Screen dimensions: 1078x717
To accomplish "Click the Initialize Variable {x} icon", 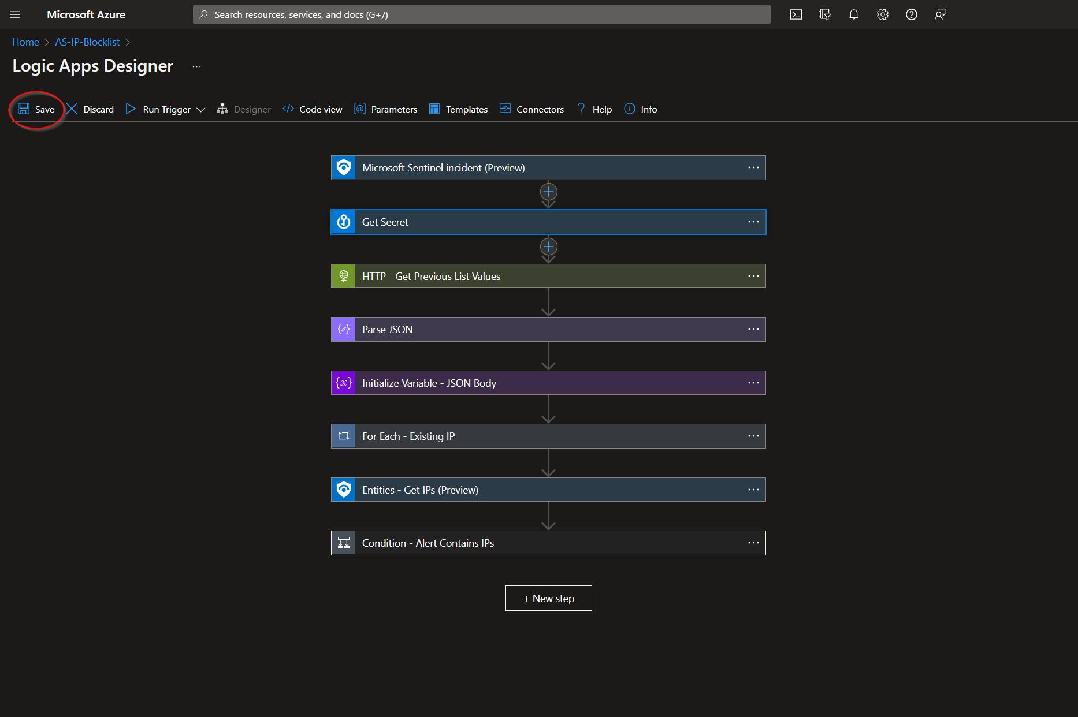I will (x=344, y=383).
